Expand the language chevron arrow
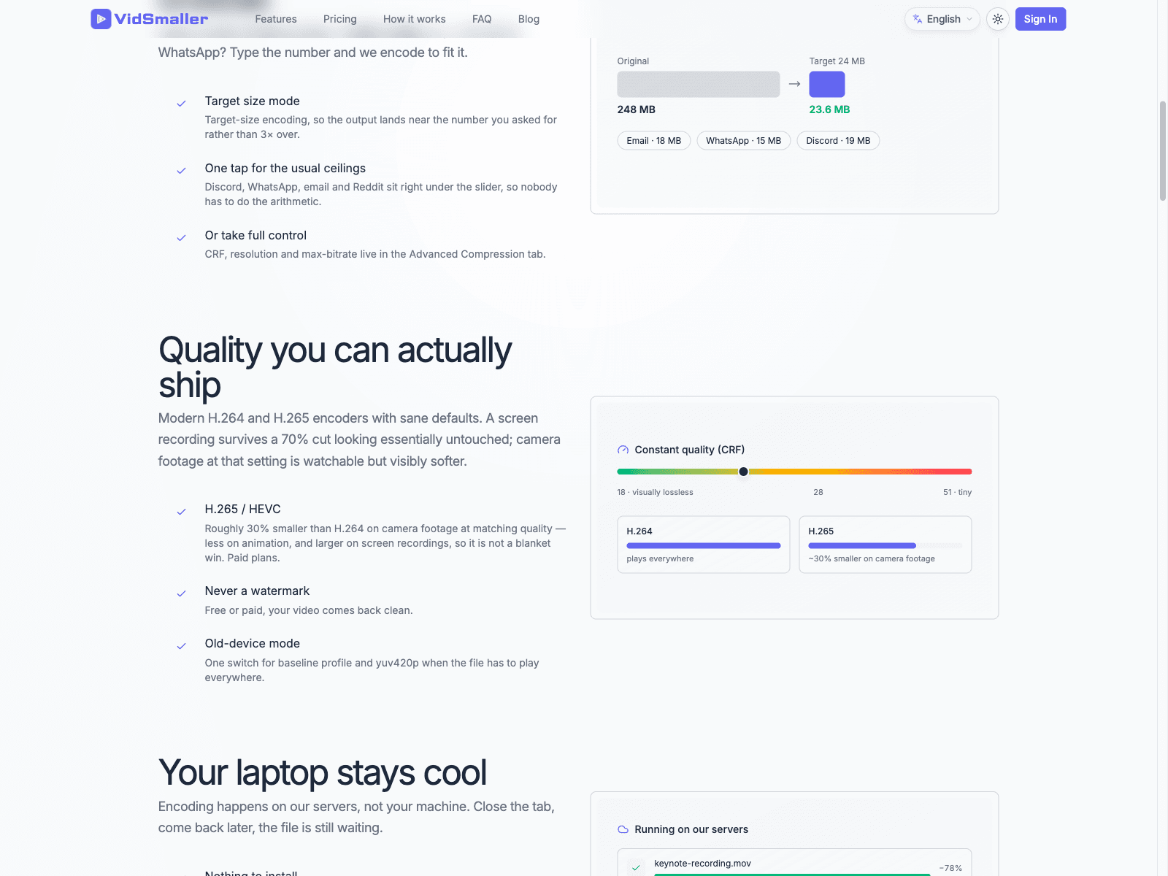1168x876 pixels. coord(969,19)
